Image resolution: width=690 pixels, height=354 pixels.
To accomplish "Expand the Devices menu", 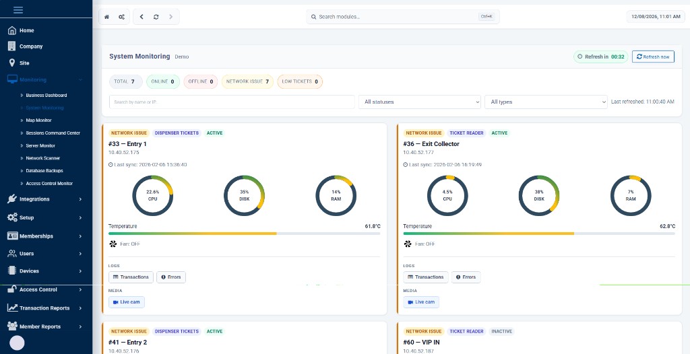I will coord(81,271).
